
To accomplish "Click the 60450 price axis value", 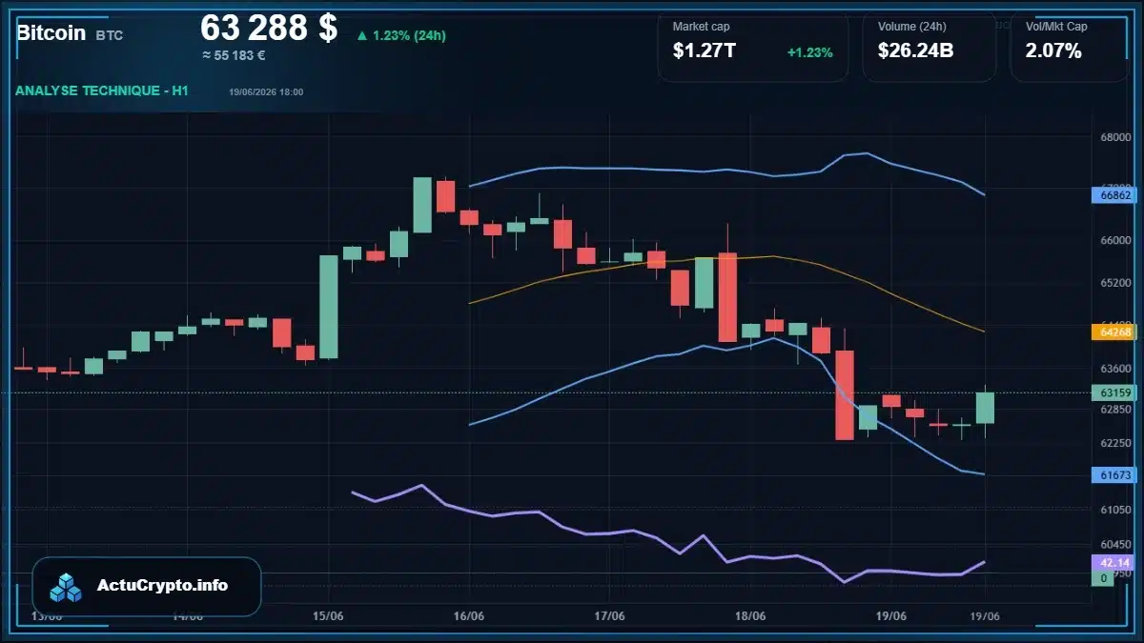I will (1114, 544).
